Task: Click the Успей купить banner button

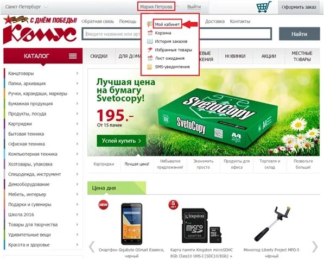Action: tap(121, 141)
